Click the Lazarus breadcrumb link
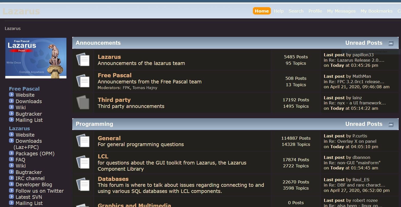 [13, 28]
